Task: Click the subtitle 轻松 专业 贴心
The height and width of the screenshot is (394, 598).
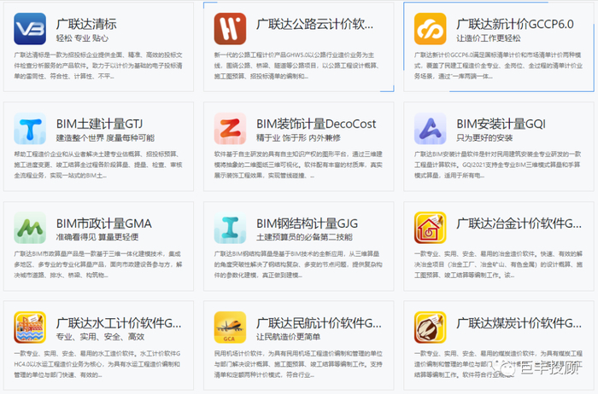Action: (82, 38)
